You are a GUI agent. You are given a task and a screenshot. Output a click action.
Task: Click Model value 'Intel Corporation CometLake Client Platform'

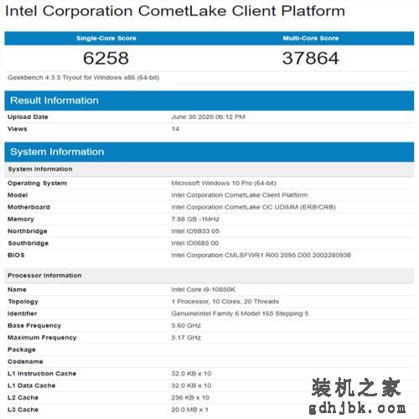click(240, 195)
